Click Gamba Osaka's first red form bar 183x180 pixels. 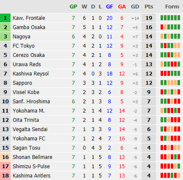coord(162,27)
